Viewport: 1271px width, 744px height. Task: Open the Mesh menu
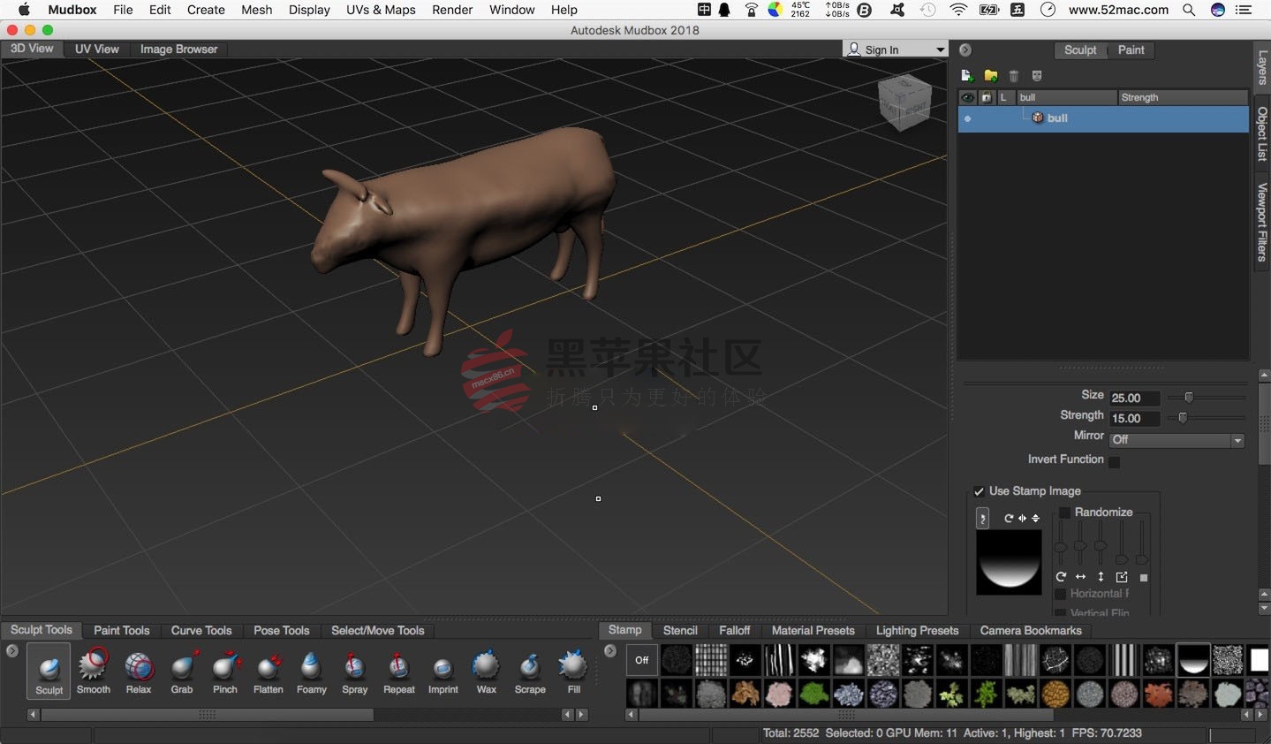pyautogui.click(x=256, y=10)
